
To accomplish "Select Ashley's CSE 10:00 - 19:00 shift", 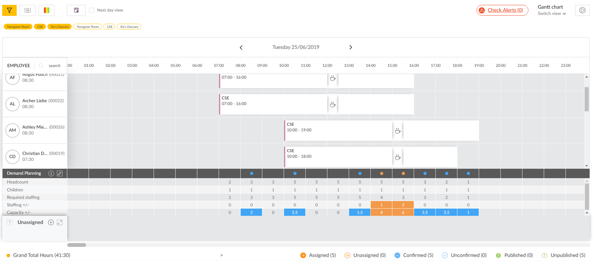I will click(336, 130).
